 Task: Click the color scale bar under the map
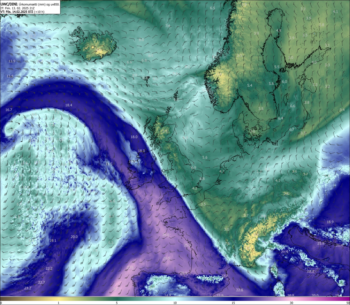point(175,299)
